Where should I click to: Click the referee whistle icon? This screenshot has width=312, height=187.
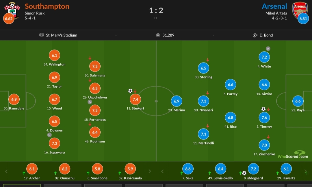[x=255, y=35]
